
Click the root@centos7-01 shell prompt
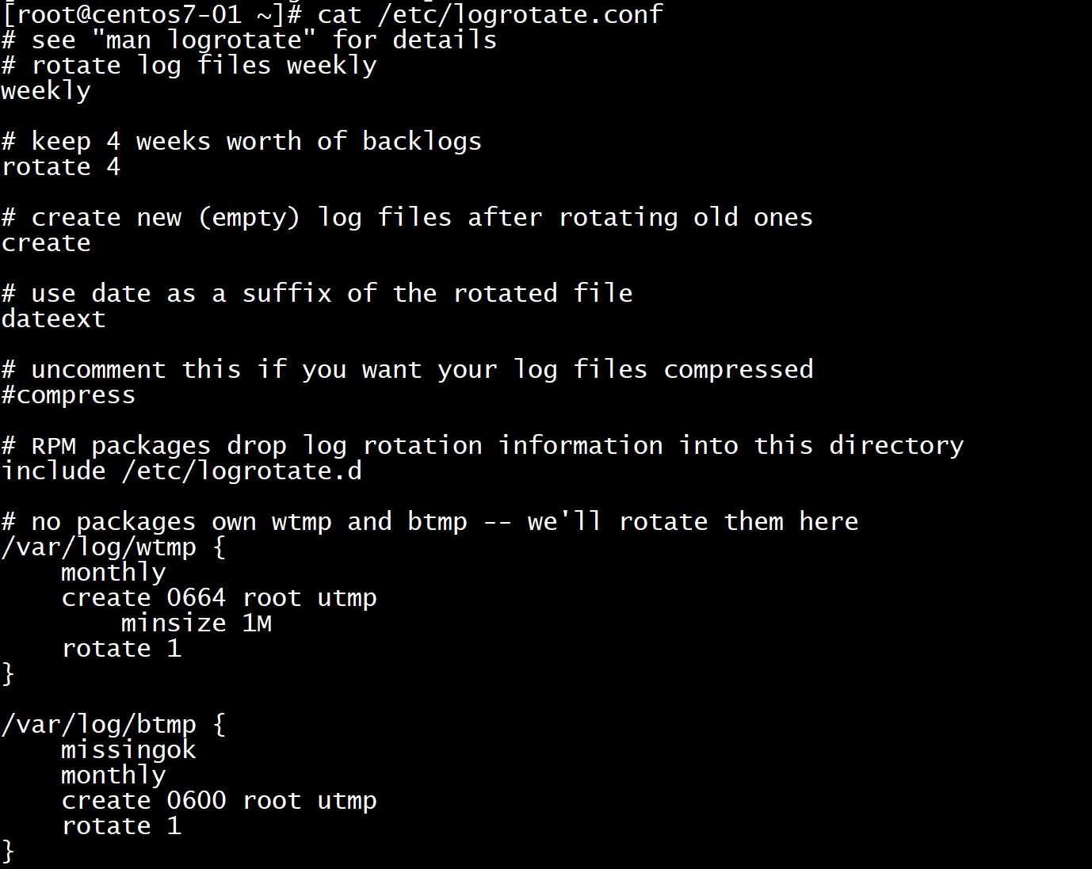tap(152, 14)
